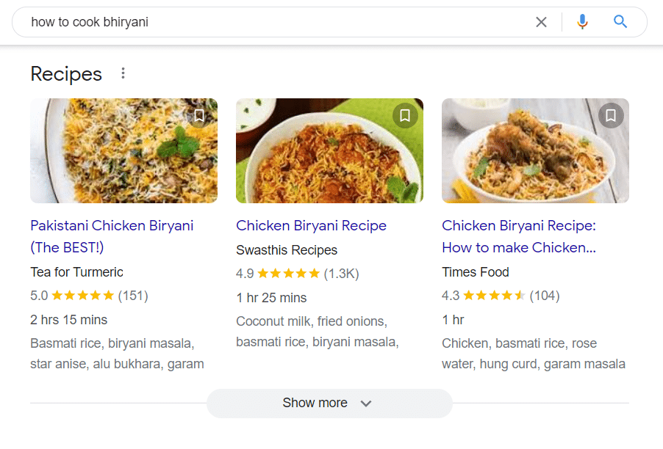663x449 pixels.
Task: Click the blue magnifying glass search icon
Action: point(620,21)
